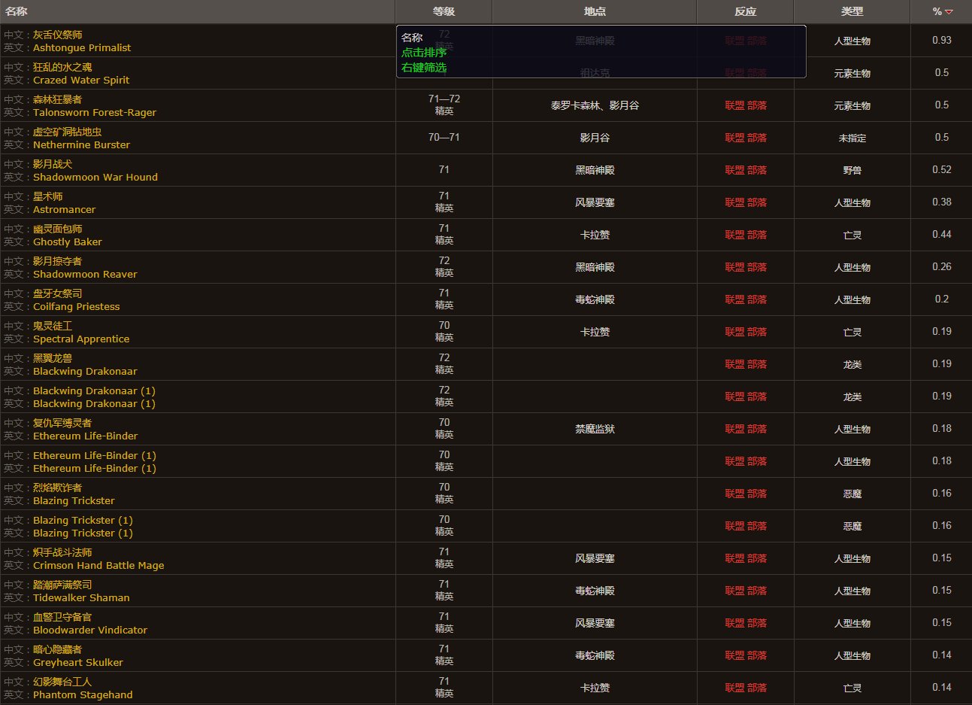Screen dimensions: 972x705
Task: Click 影月谷 location in Nethermine Burster row
Action: coord(595,138)
